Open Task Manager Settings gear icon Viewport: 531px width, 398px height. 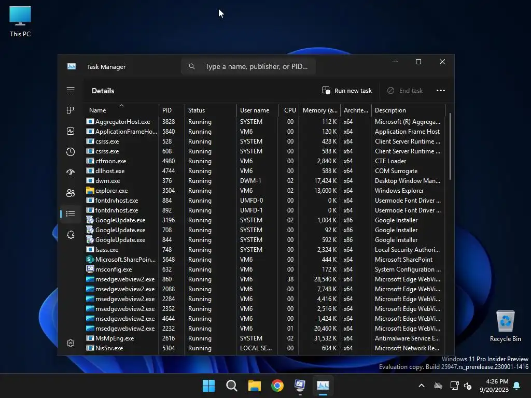[x=71, y=343]
